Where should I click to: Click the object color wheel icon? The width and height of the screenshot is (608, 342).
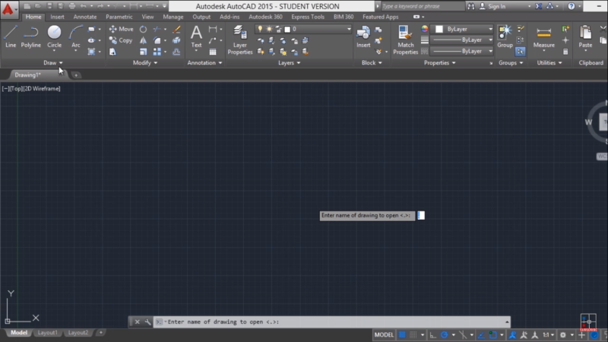[425, 29]
